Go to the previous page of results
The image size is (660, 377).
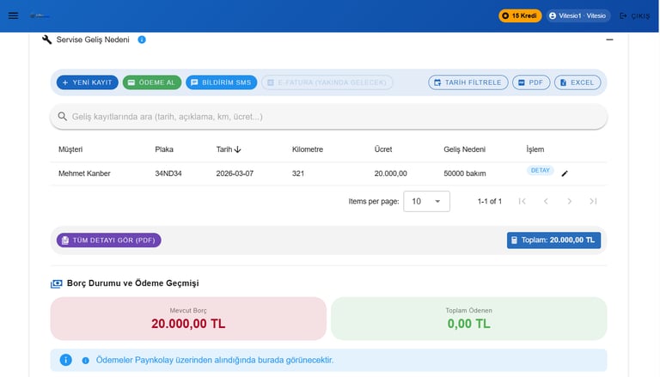pyautogui.click(x=546, y=201)
